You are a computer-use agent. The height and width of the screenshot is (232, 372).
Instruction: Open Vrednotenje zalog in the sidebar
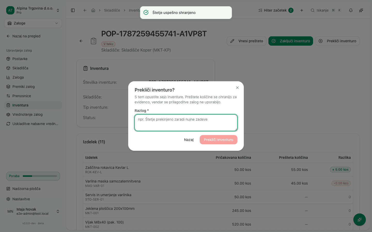(33, 114)
